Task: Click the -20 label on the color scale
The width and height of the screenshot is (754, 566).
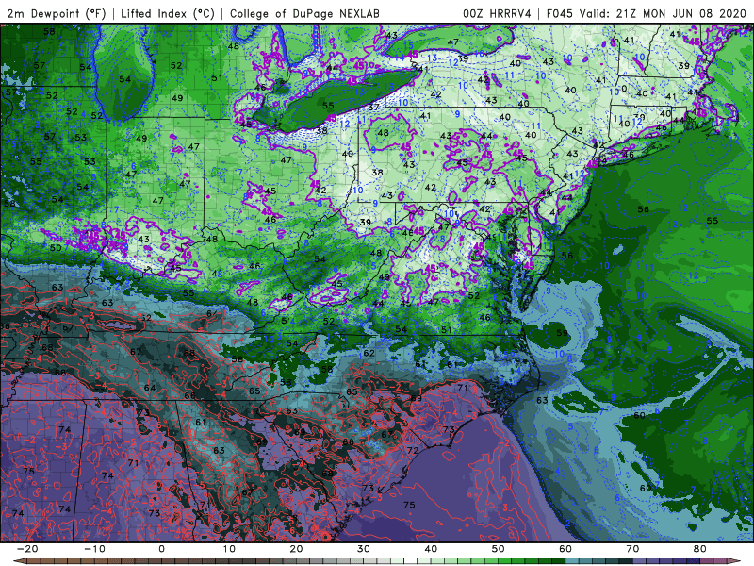Action: point(27,549)
